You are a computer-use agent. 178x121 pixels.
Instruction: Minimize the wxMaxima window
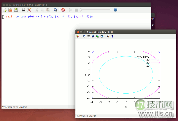[x=7, y=5]
